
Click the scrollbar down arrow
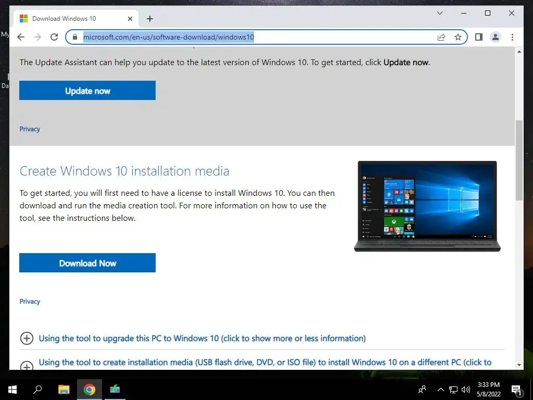[519, 365]
